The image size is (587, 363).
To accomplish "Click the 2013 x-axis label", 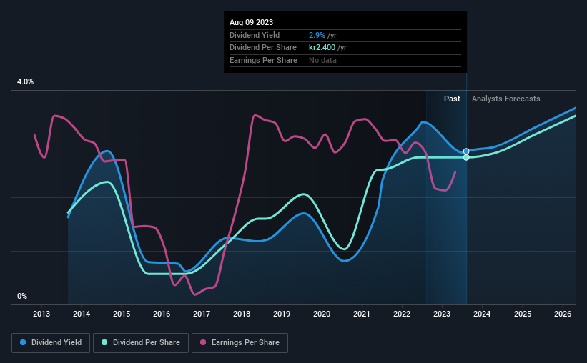I will coord(41,314).
